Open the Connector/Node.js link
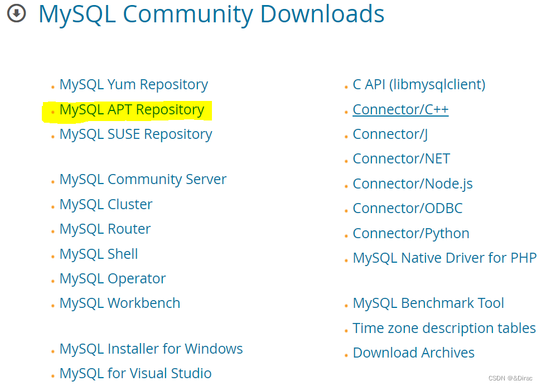541x386 pixels. [x=413, y=184]
